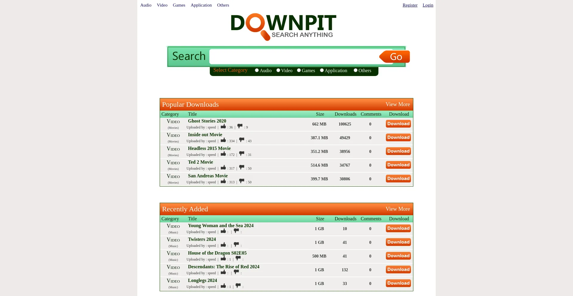Click the 100625 downloads count
The height and width of the screenshot is (296, 573).
(x=345, y=124)
